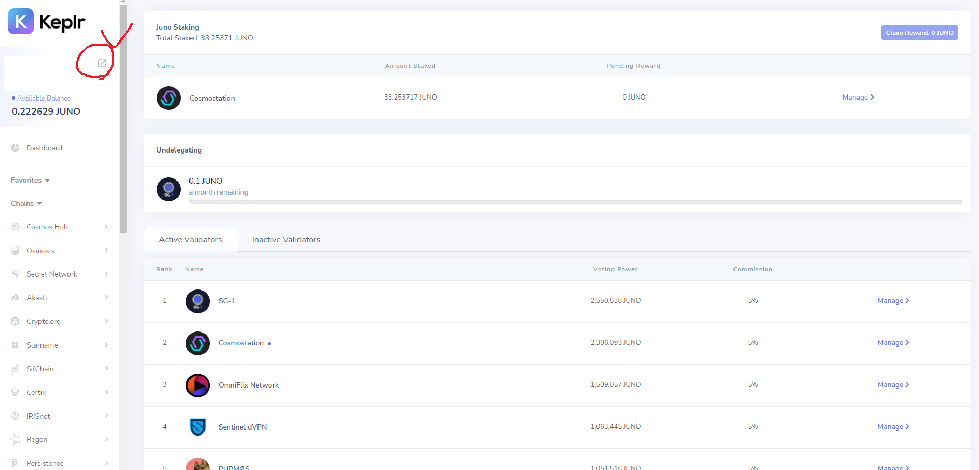This screenshot has height=470, width=979.
Task: Click the Regen chain icon
Action: tap(15, 439)
